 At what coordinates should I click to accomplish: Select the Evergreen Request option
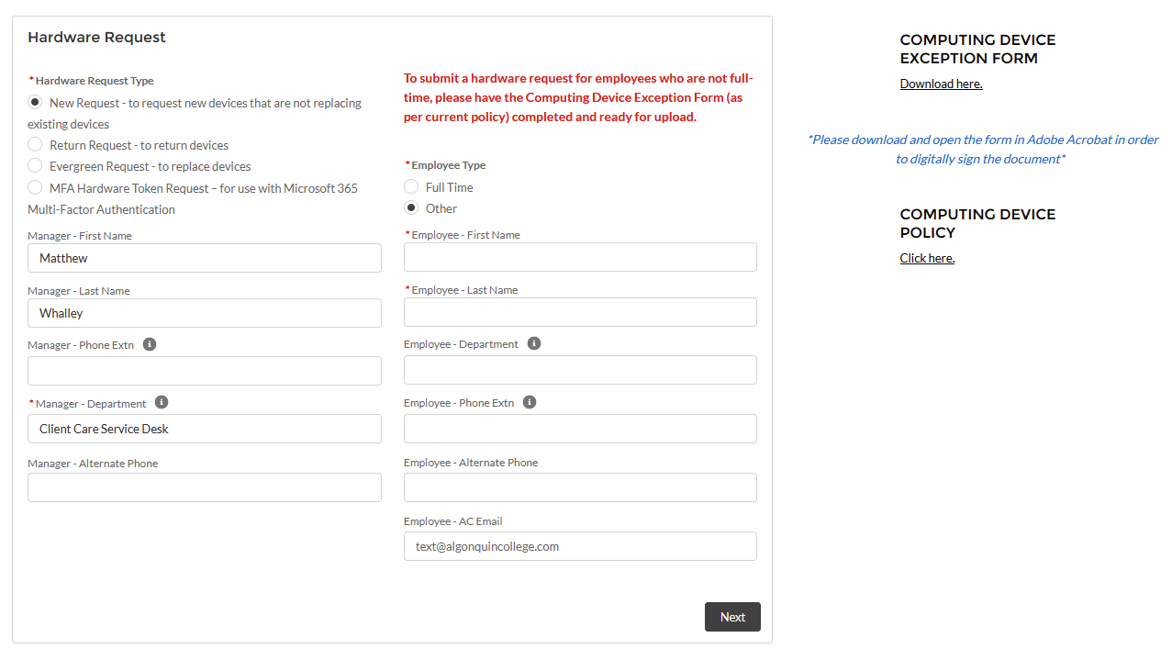click(x=34, y=166)
